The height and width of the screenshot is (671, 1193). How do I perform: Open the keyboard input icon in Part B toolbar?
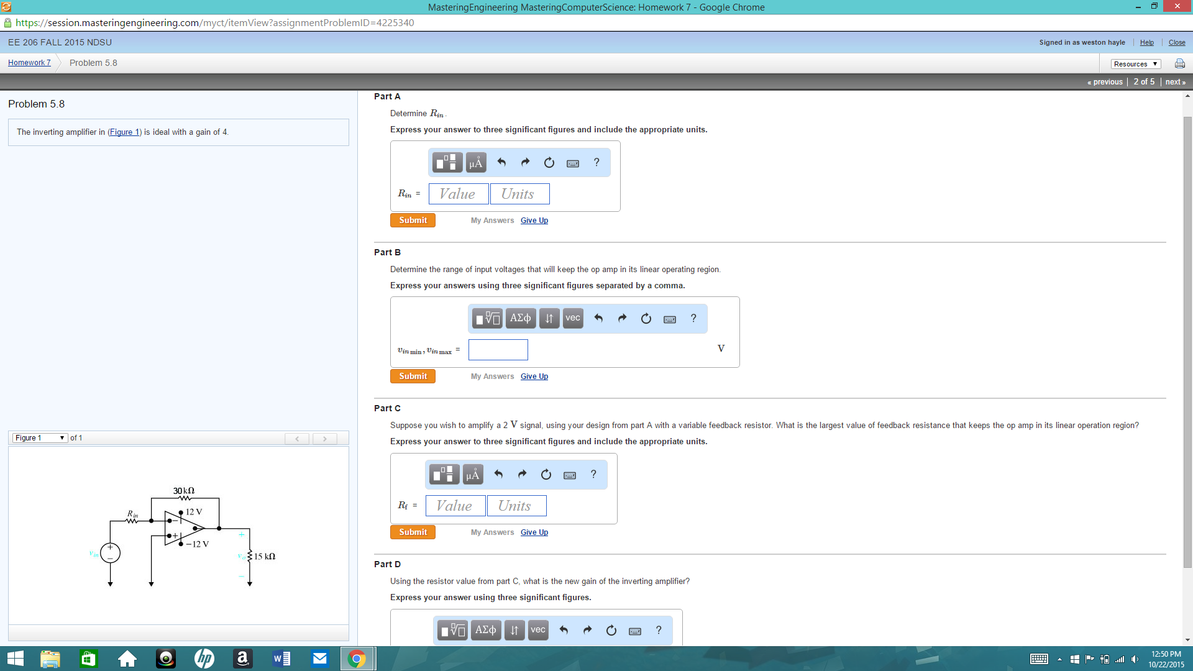[669, 318]
